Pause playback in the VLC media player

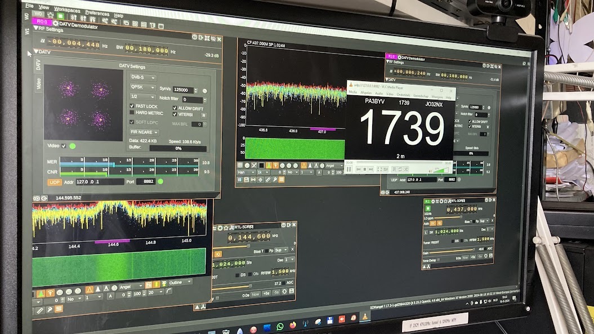pos(349,169)
